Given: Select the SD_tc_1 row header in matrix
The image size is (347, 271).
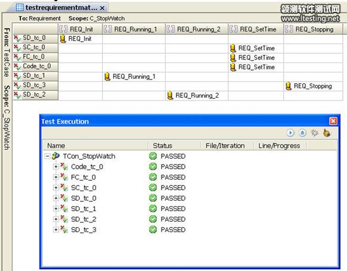Looking at the screenshot, I should tap(35, 76).
